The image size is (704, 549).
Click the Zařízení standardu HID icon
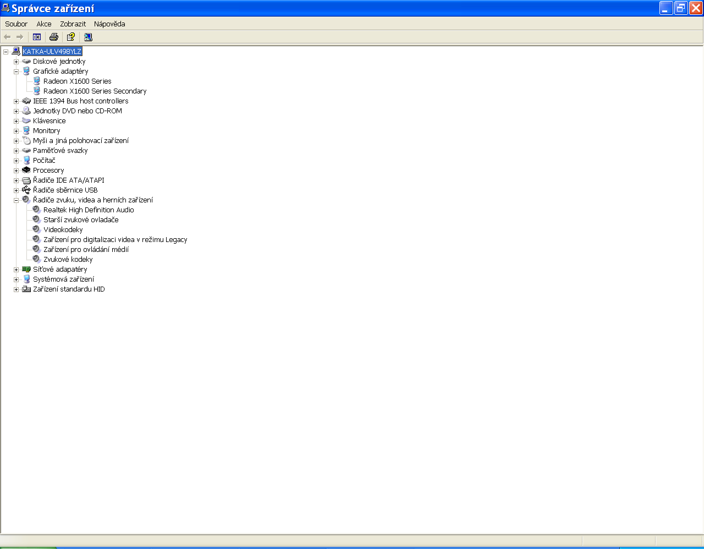point(26,289)
